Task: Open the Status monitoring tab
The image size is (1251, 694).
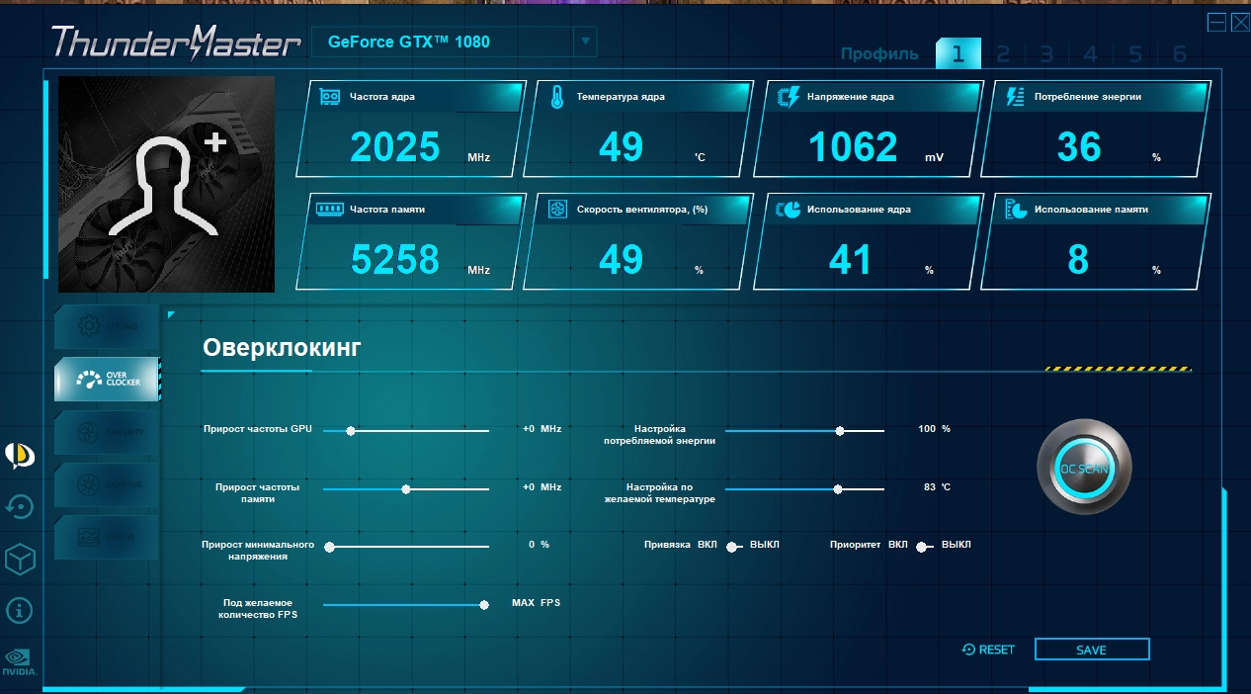Action: click(x=107, y=537)
